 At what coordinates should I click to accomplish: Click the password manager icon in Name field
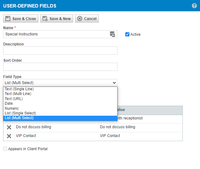click(112, 34)
